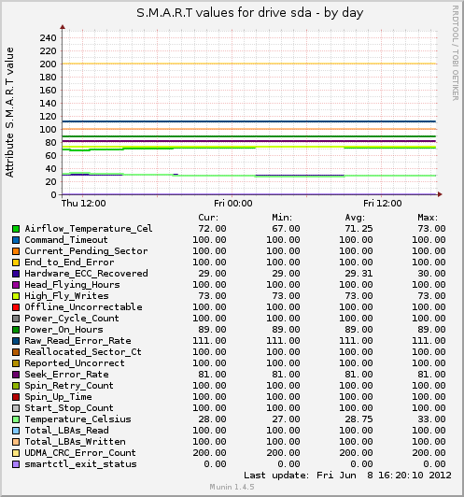Click the Munin 1.4.5 footer text
The width and height of the screenshot is (464, 497).
point(232,487)
